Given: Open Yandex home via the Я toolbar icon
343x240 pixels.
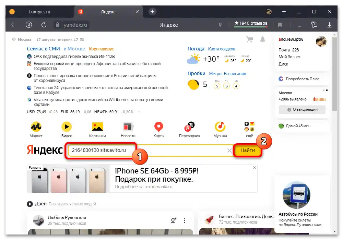Looking at the screenshot, I should [x=29, y=25].
